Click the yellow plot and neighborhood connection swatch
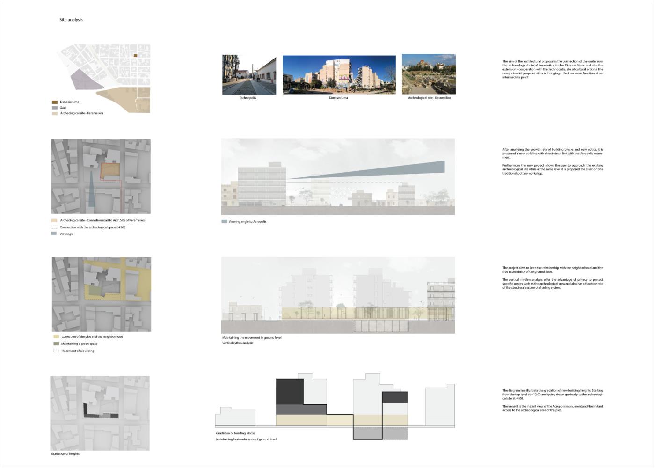Viewport: 655px width, 468px height. coord(56,336)
